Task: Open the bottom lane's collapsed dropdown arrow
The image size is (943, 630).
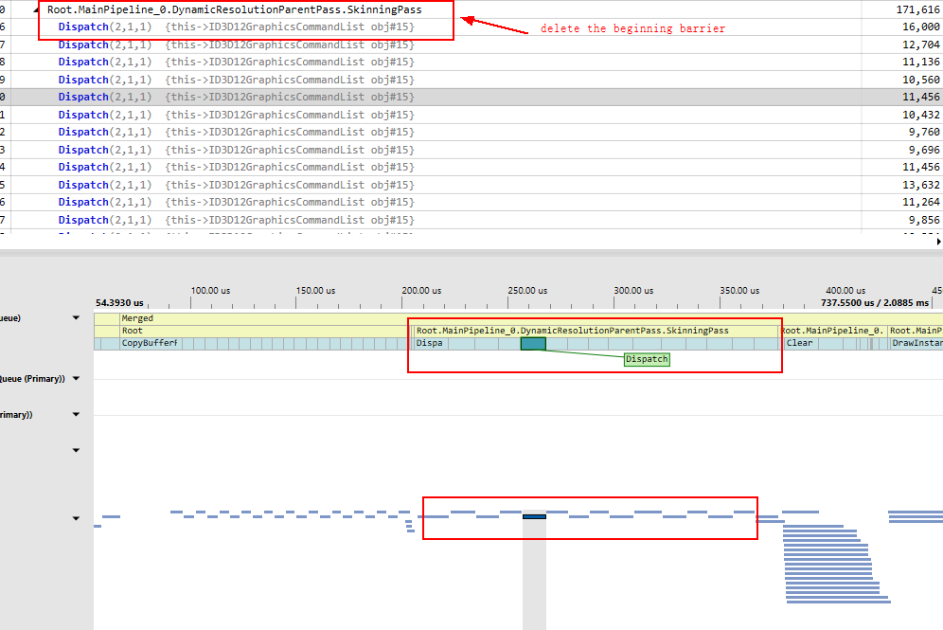Action: 75,518
